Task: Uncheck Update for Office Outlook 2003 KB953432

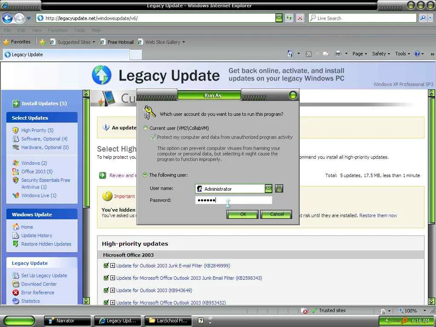Action: click(106, 303)
